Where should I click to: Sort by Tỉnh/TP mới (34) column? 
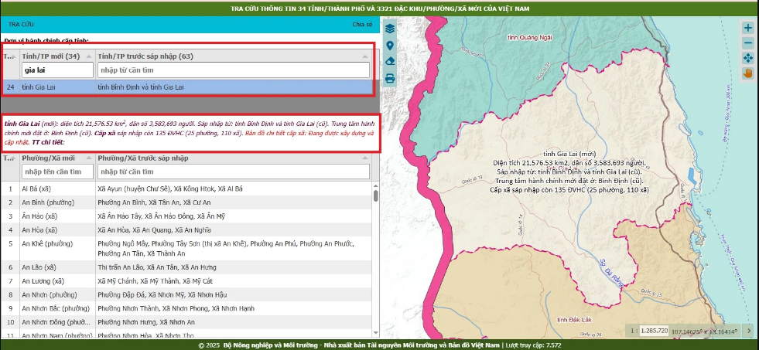click(x=56, y=56)
